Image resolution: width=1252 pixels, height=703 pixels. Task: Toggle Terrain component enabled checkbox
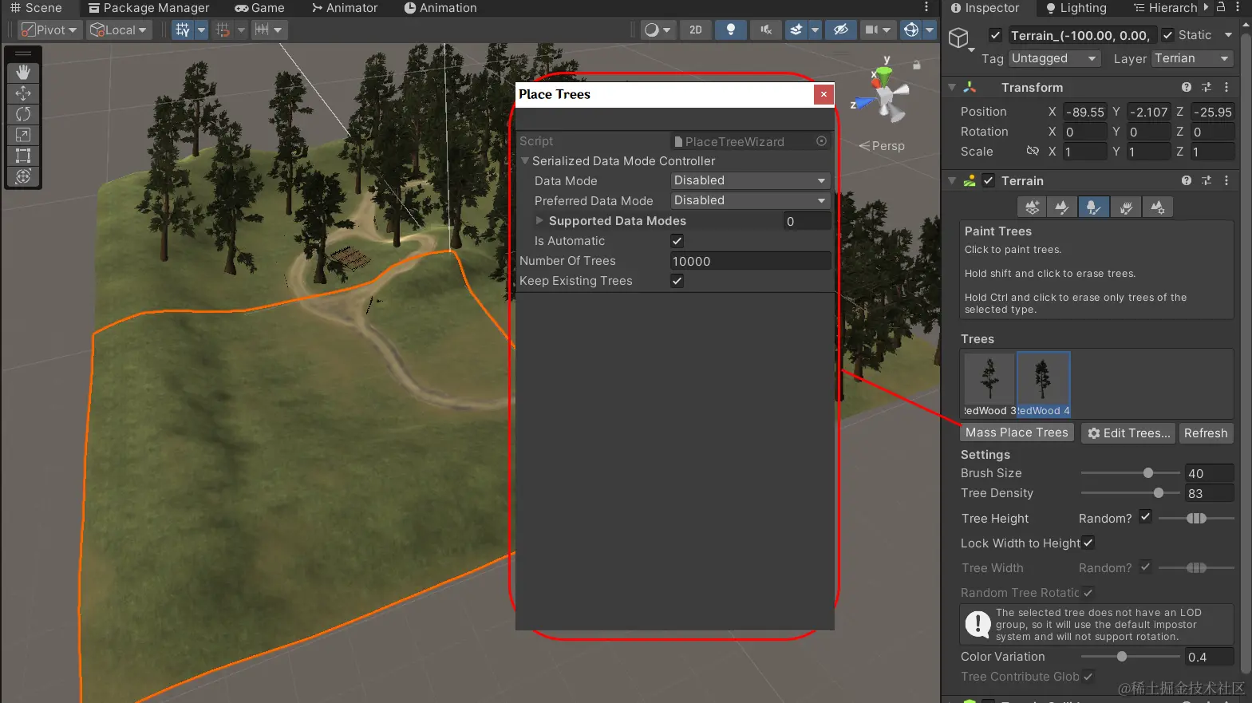[988, 181]
